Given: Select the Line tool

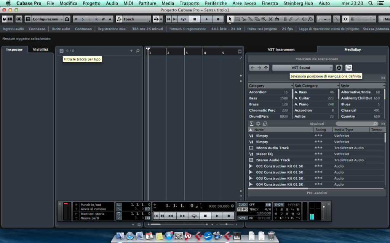Looking at the screenshot, I should click(x=297, y=19).
